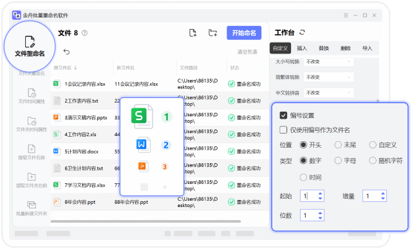Viewport: 412px width, 249px height.
Task: Select 末尾 position radio button
Action: click(x=338, y=144)
